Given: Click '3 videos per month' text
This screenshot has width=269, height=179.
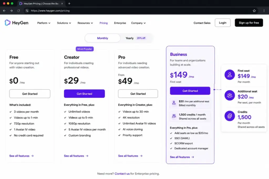Looking at the screenshot, I should pyautogui.click(x=26, y=112).
